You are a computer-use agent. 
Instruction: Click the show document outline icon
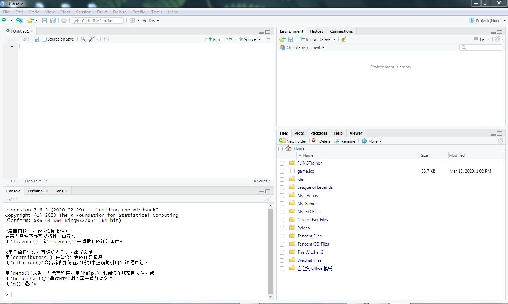pos(268,39)
